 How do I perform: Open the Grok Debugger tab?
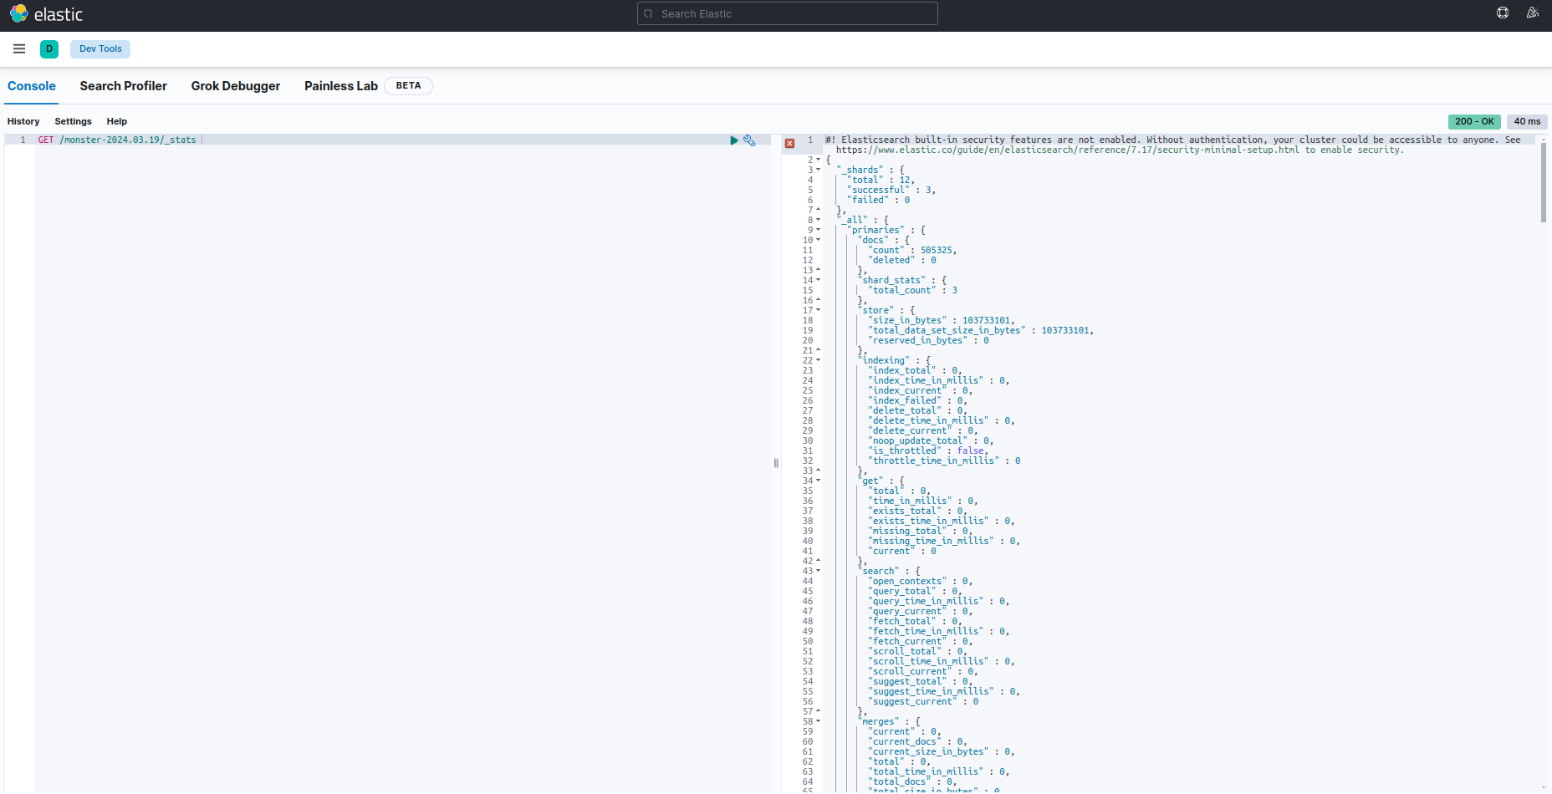point(235,86)
